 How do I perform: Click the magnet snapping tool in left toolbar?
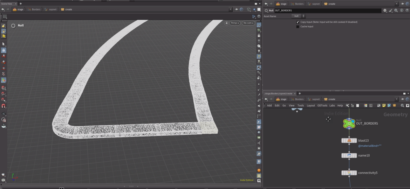click(x=4, y=106)
